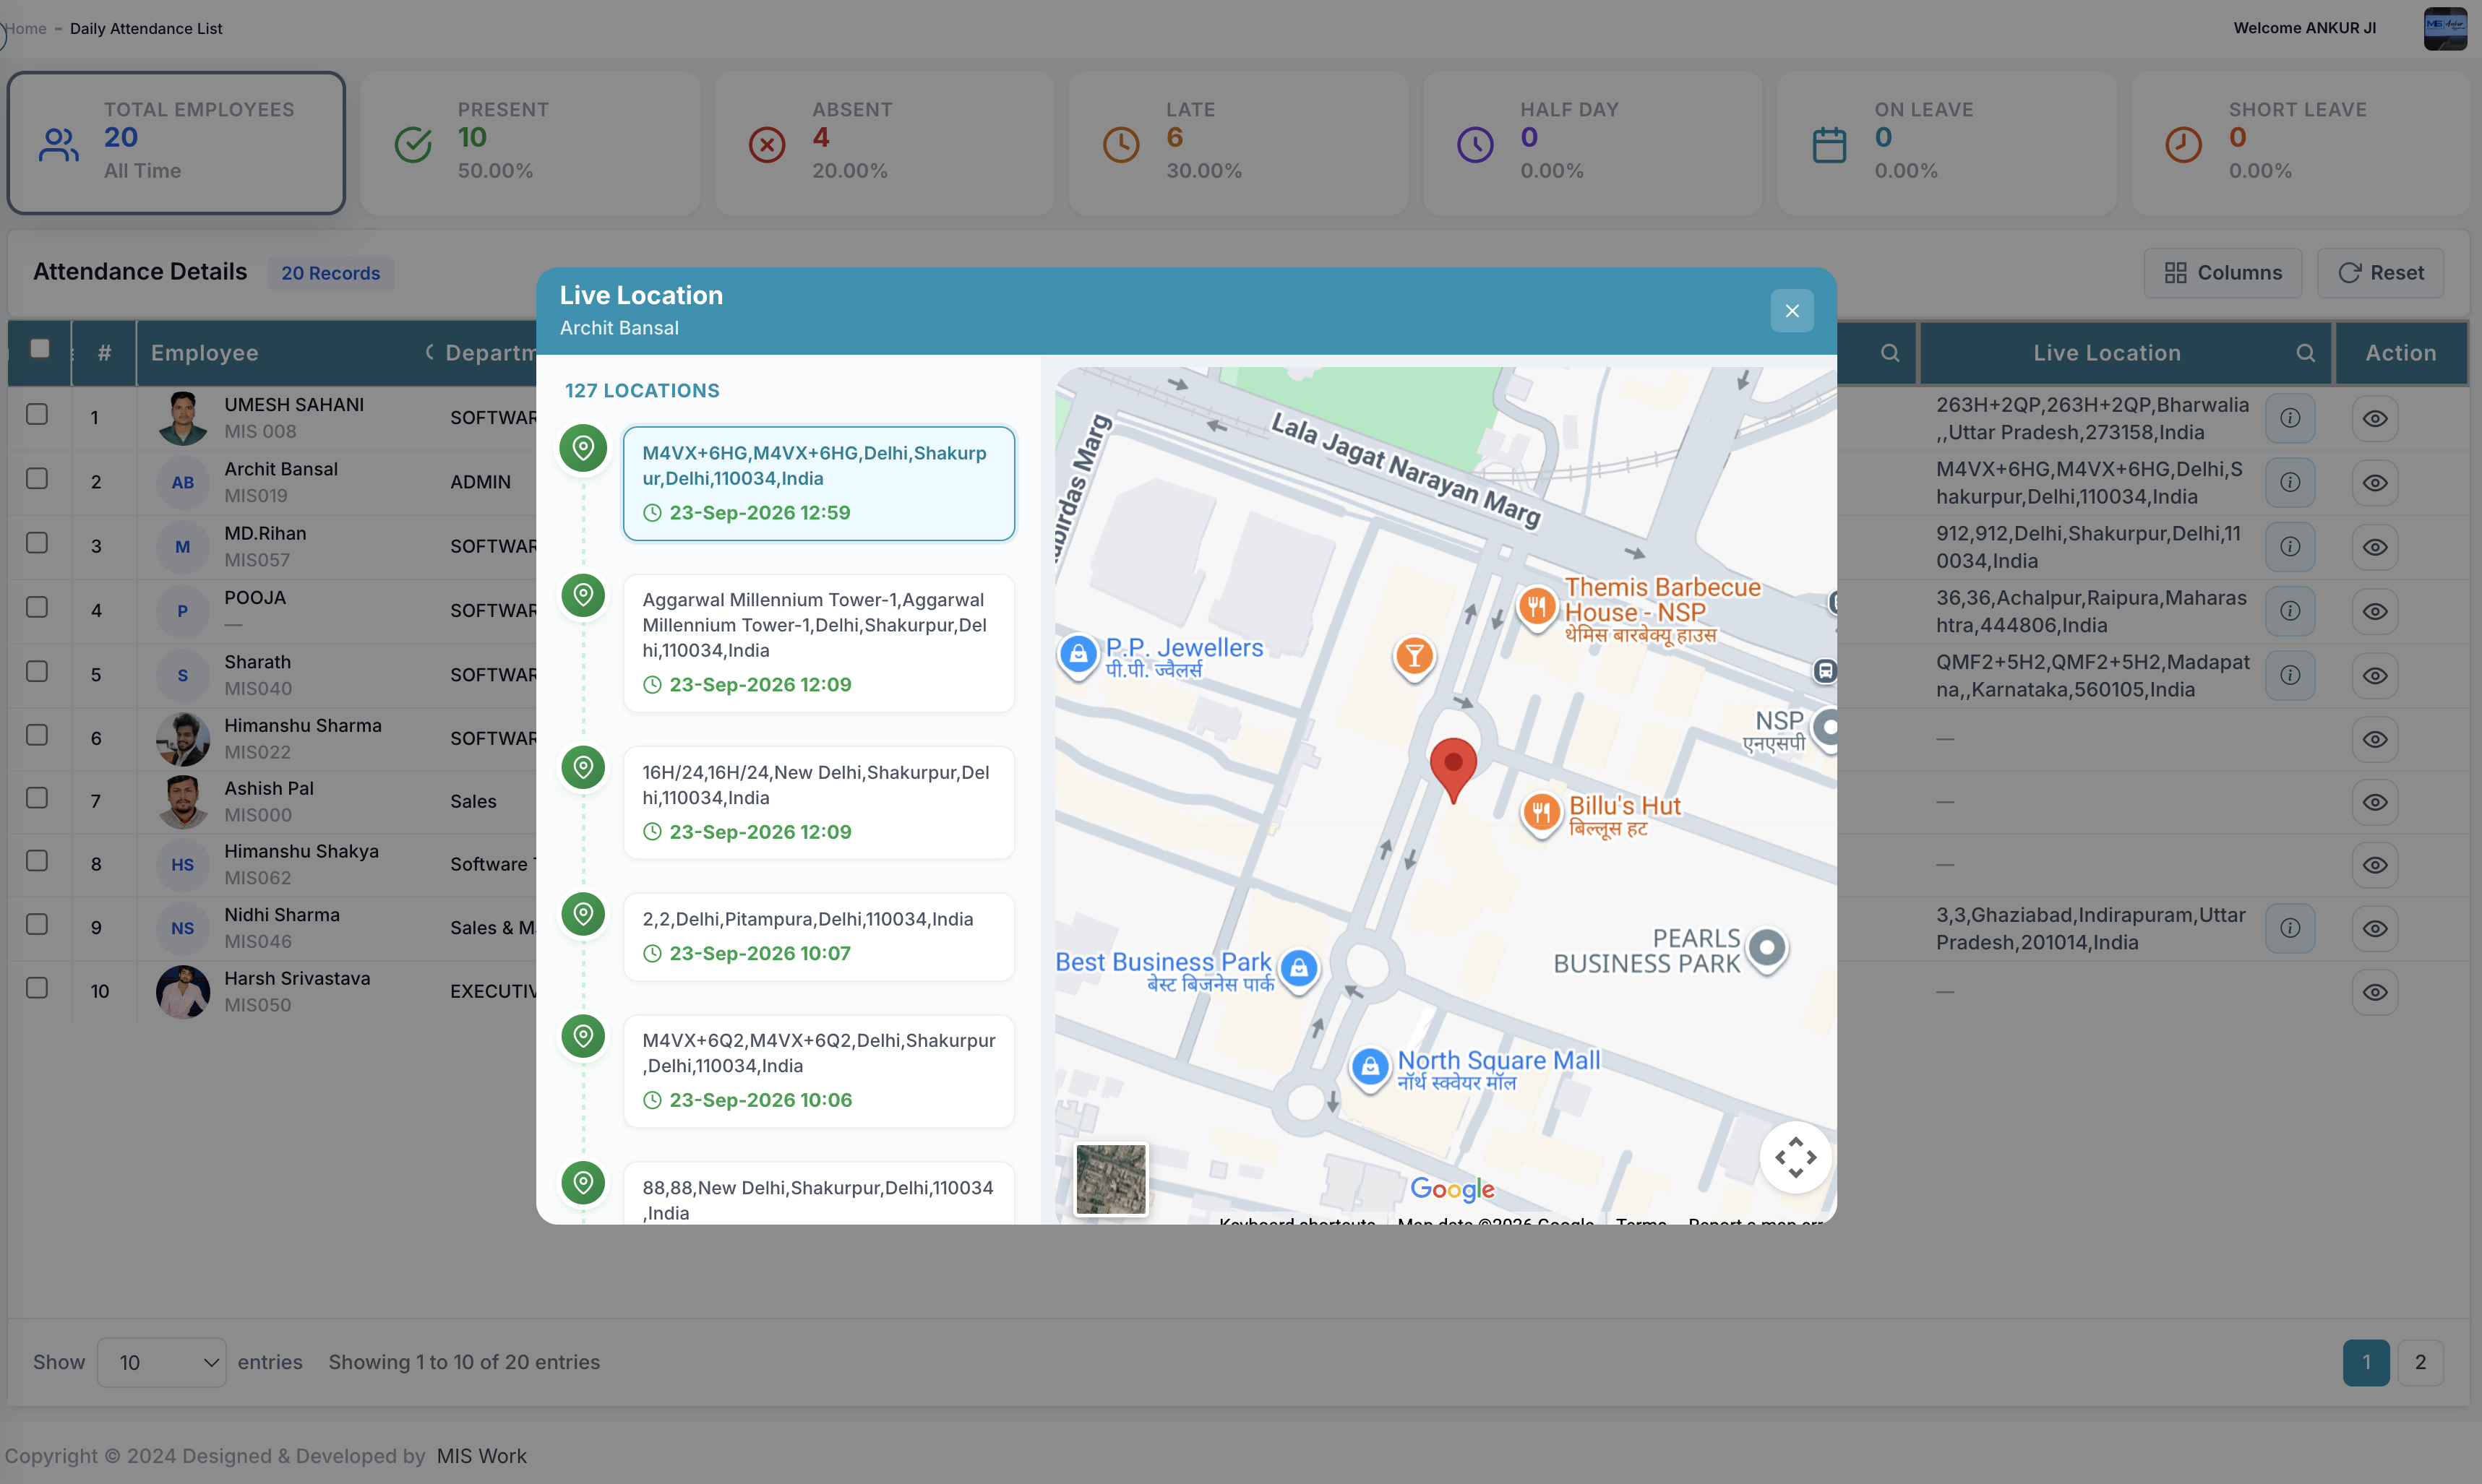Select the Aggarwal Millennium Tower-1 location card

(818, 643)
